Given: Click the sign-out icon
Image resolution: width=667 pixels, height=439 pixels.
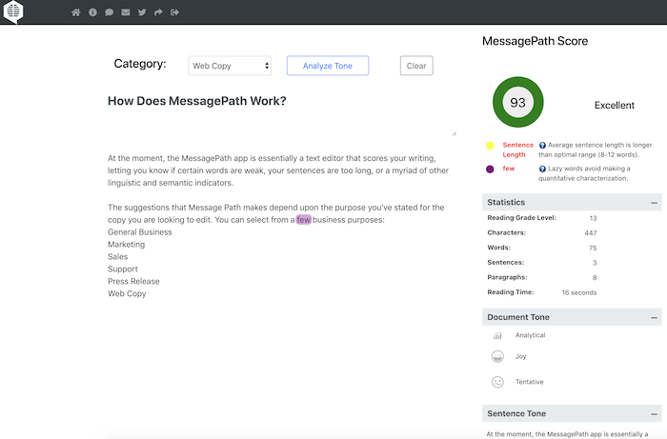Looking at the screenshot, I should pos(174,12).
